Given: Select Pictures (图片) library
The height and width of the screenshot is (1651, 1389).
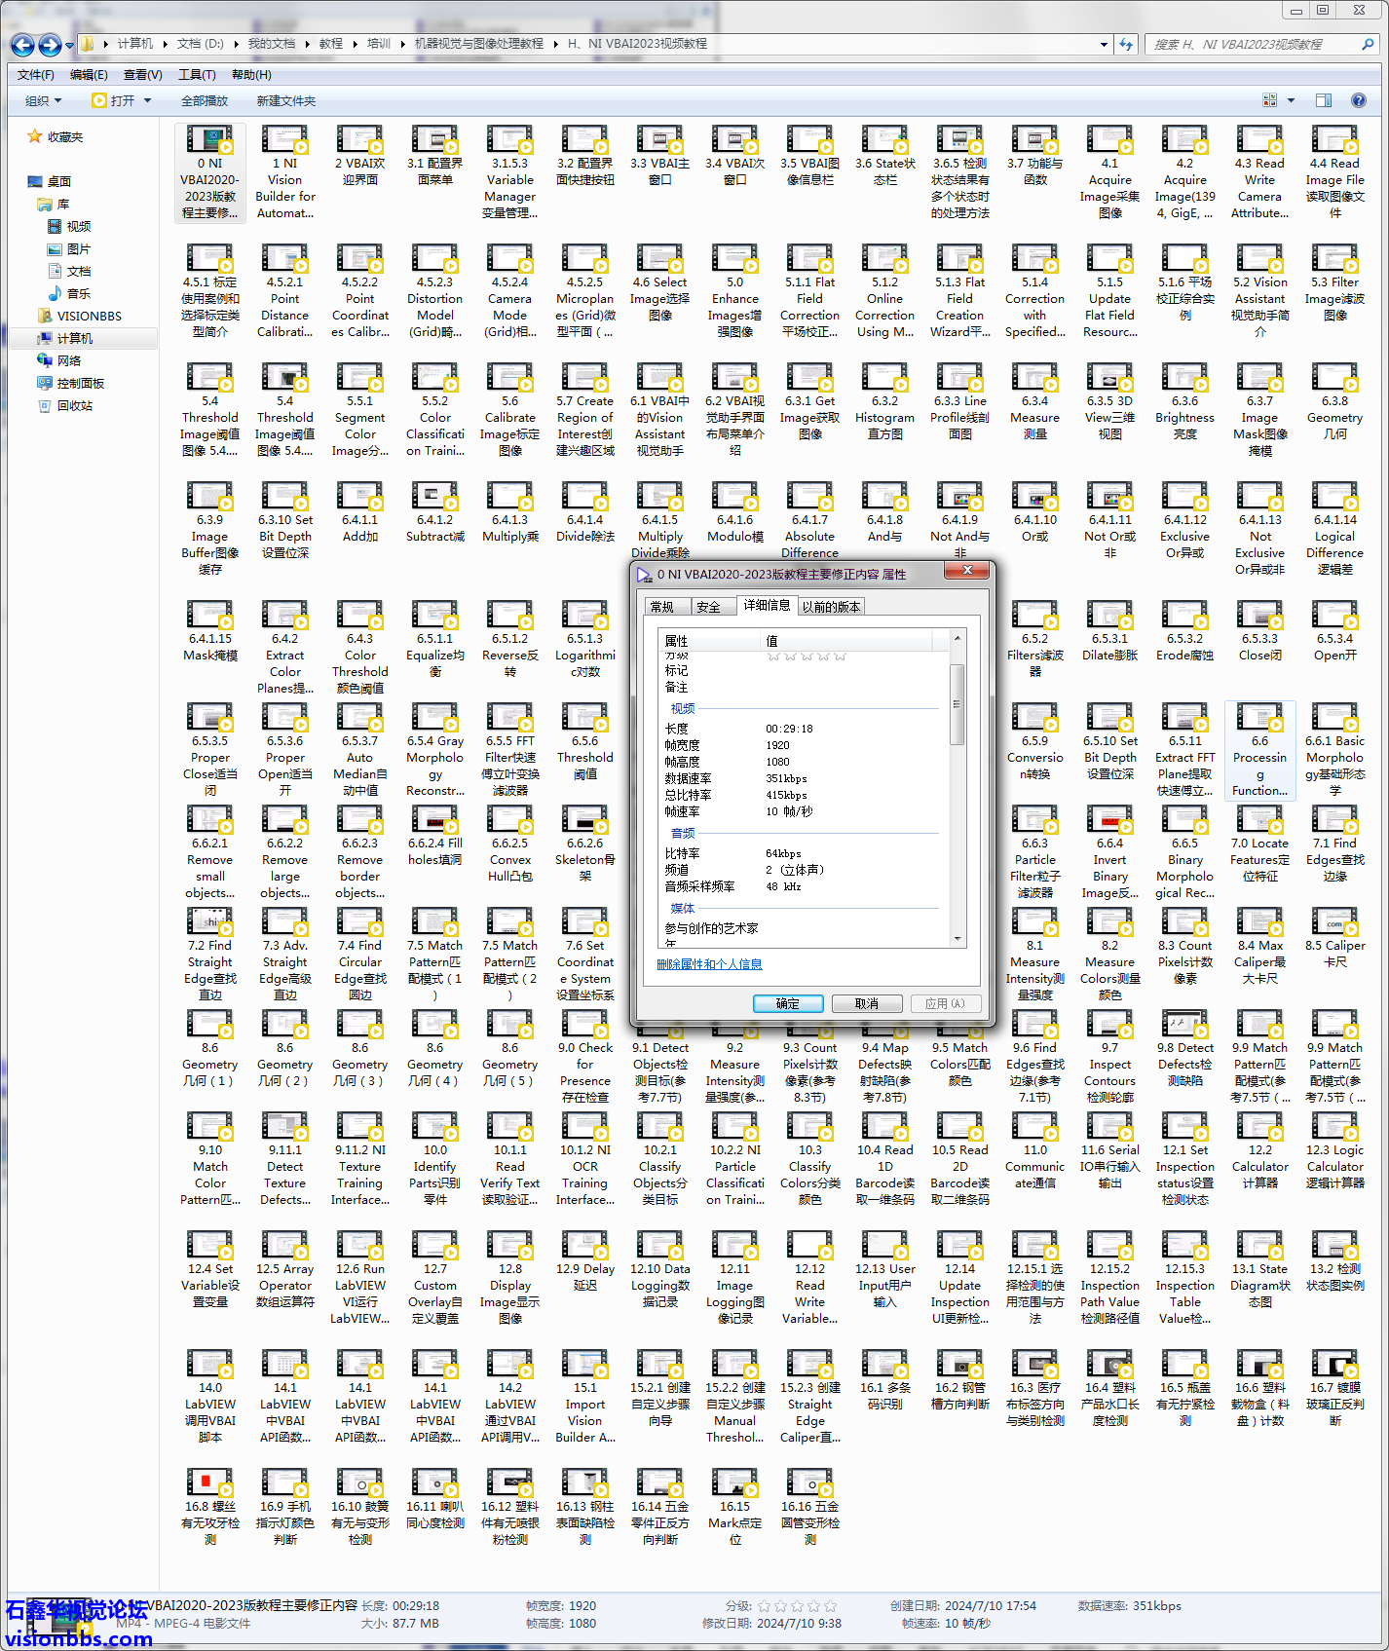Looking at the screenshot, I should [69, 248].
